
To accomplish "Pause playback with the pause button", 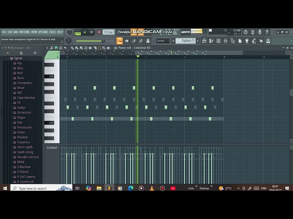I will pos(85,32).
